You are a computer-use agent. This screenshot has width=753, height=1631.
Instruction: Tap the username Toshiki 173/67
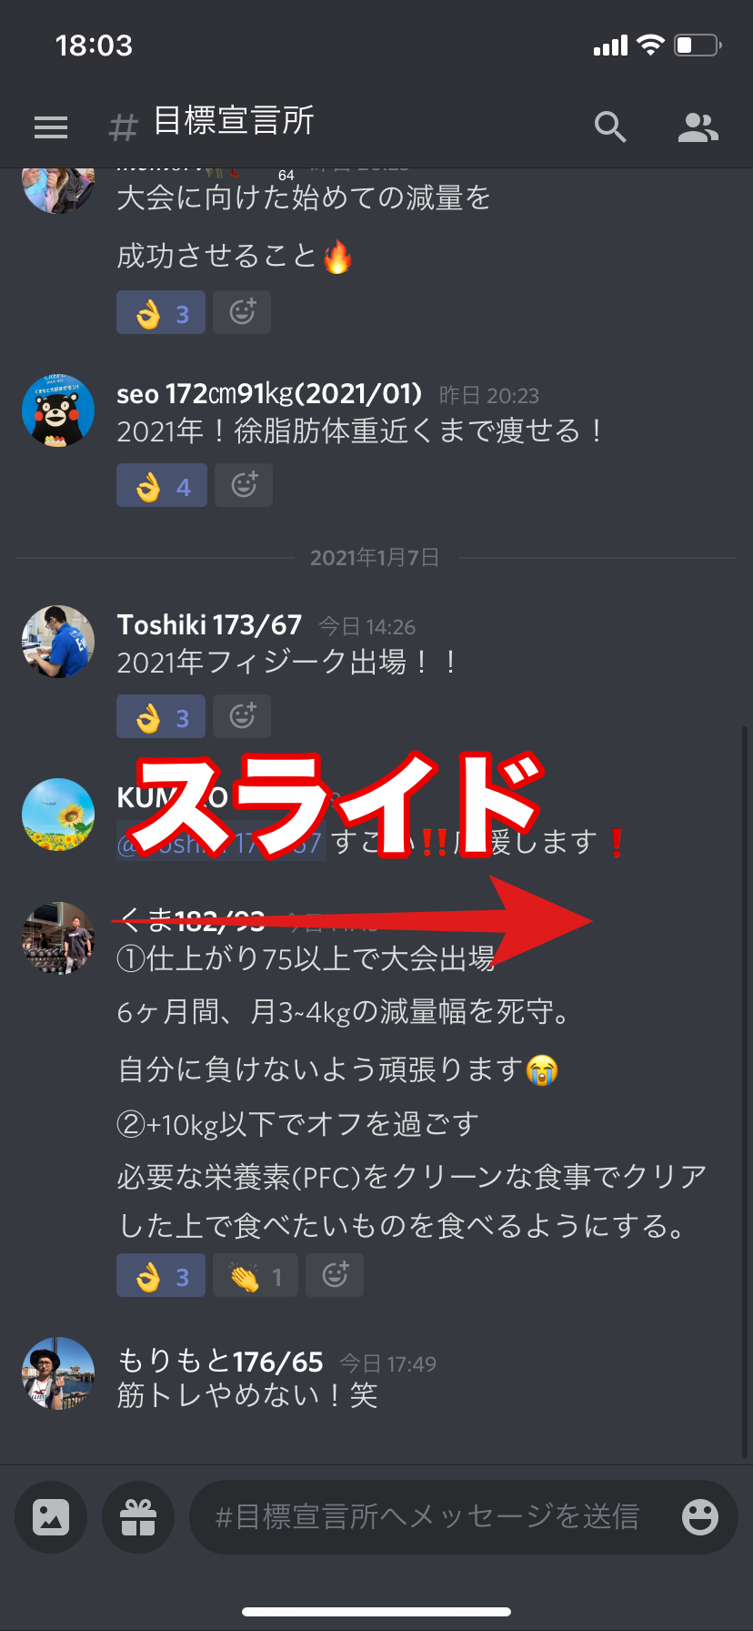click(x=209, y=625)
